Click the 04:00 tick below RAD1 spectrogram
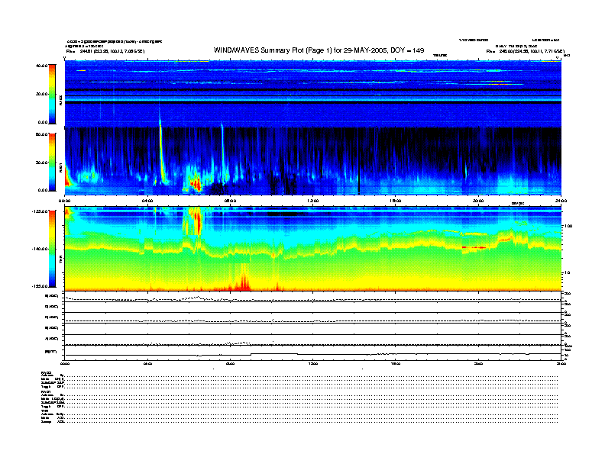605x467 pixels. pyautogui.click(x=147, y=201)
